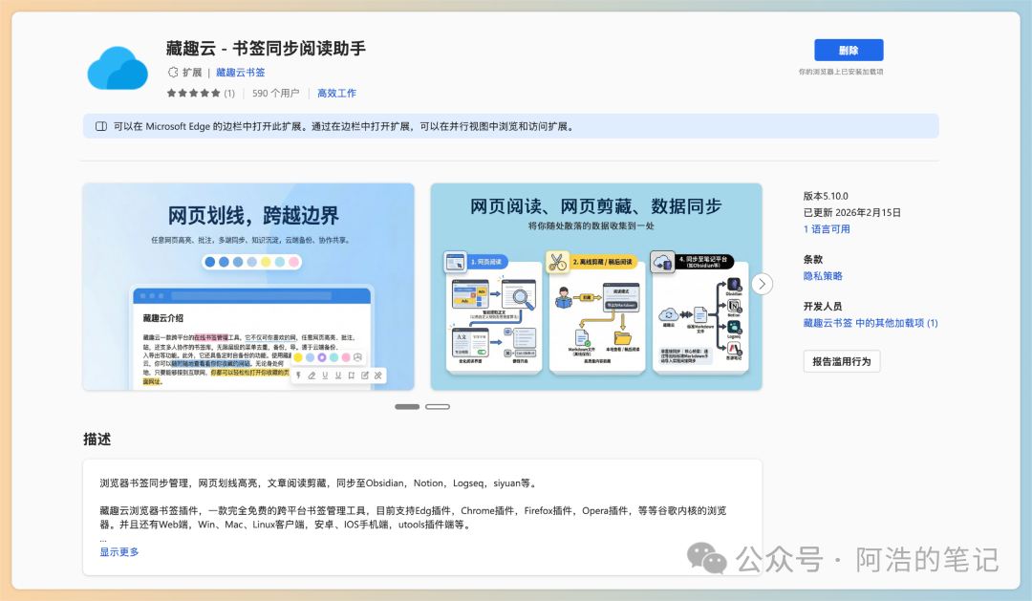Open the 网页阅读、网页剪藏 screenshot thumbnail
The image size is (1032, 601).
point(596,287)
